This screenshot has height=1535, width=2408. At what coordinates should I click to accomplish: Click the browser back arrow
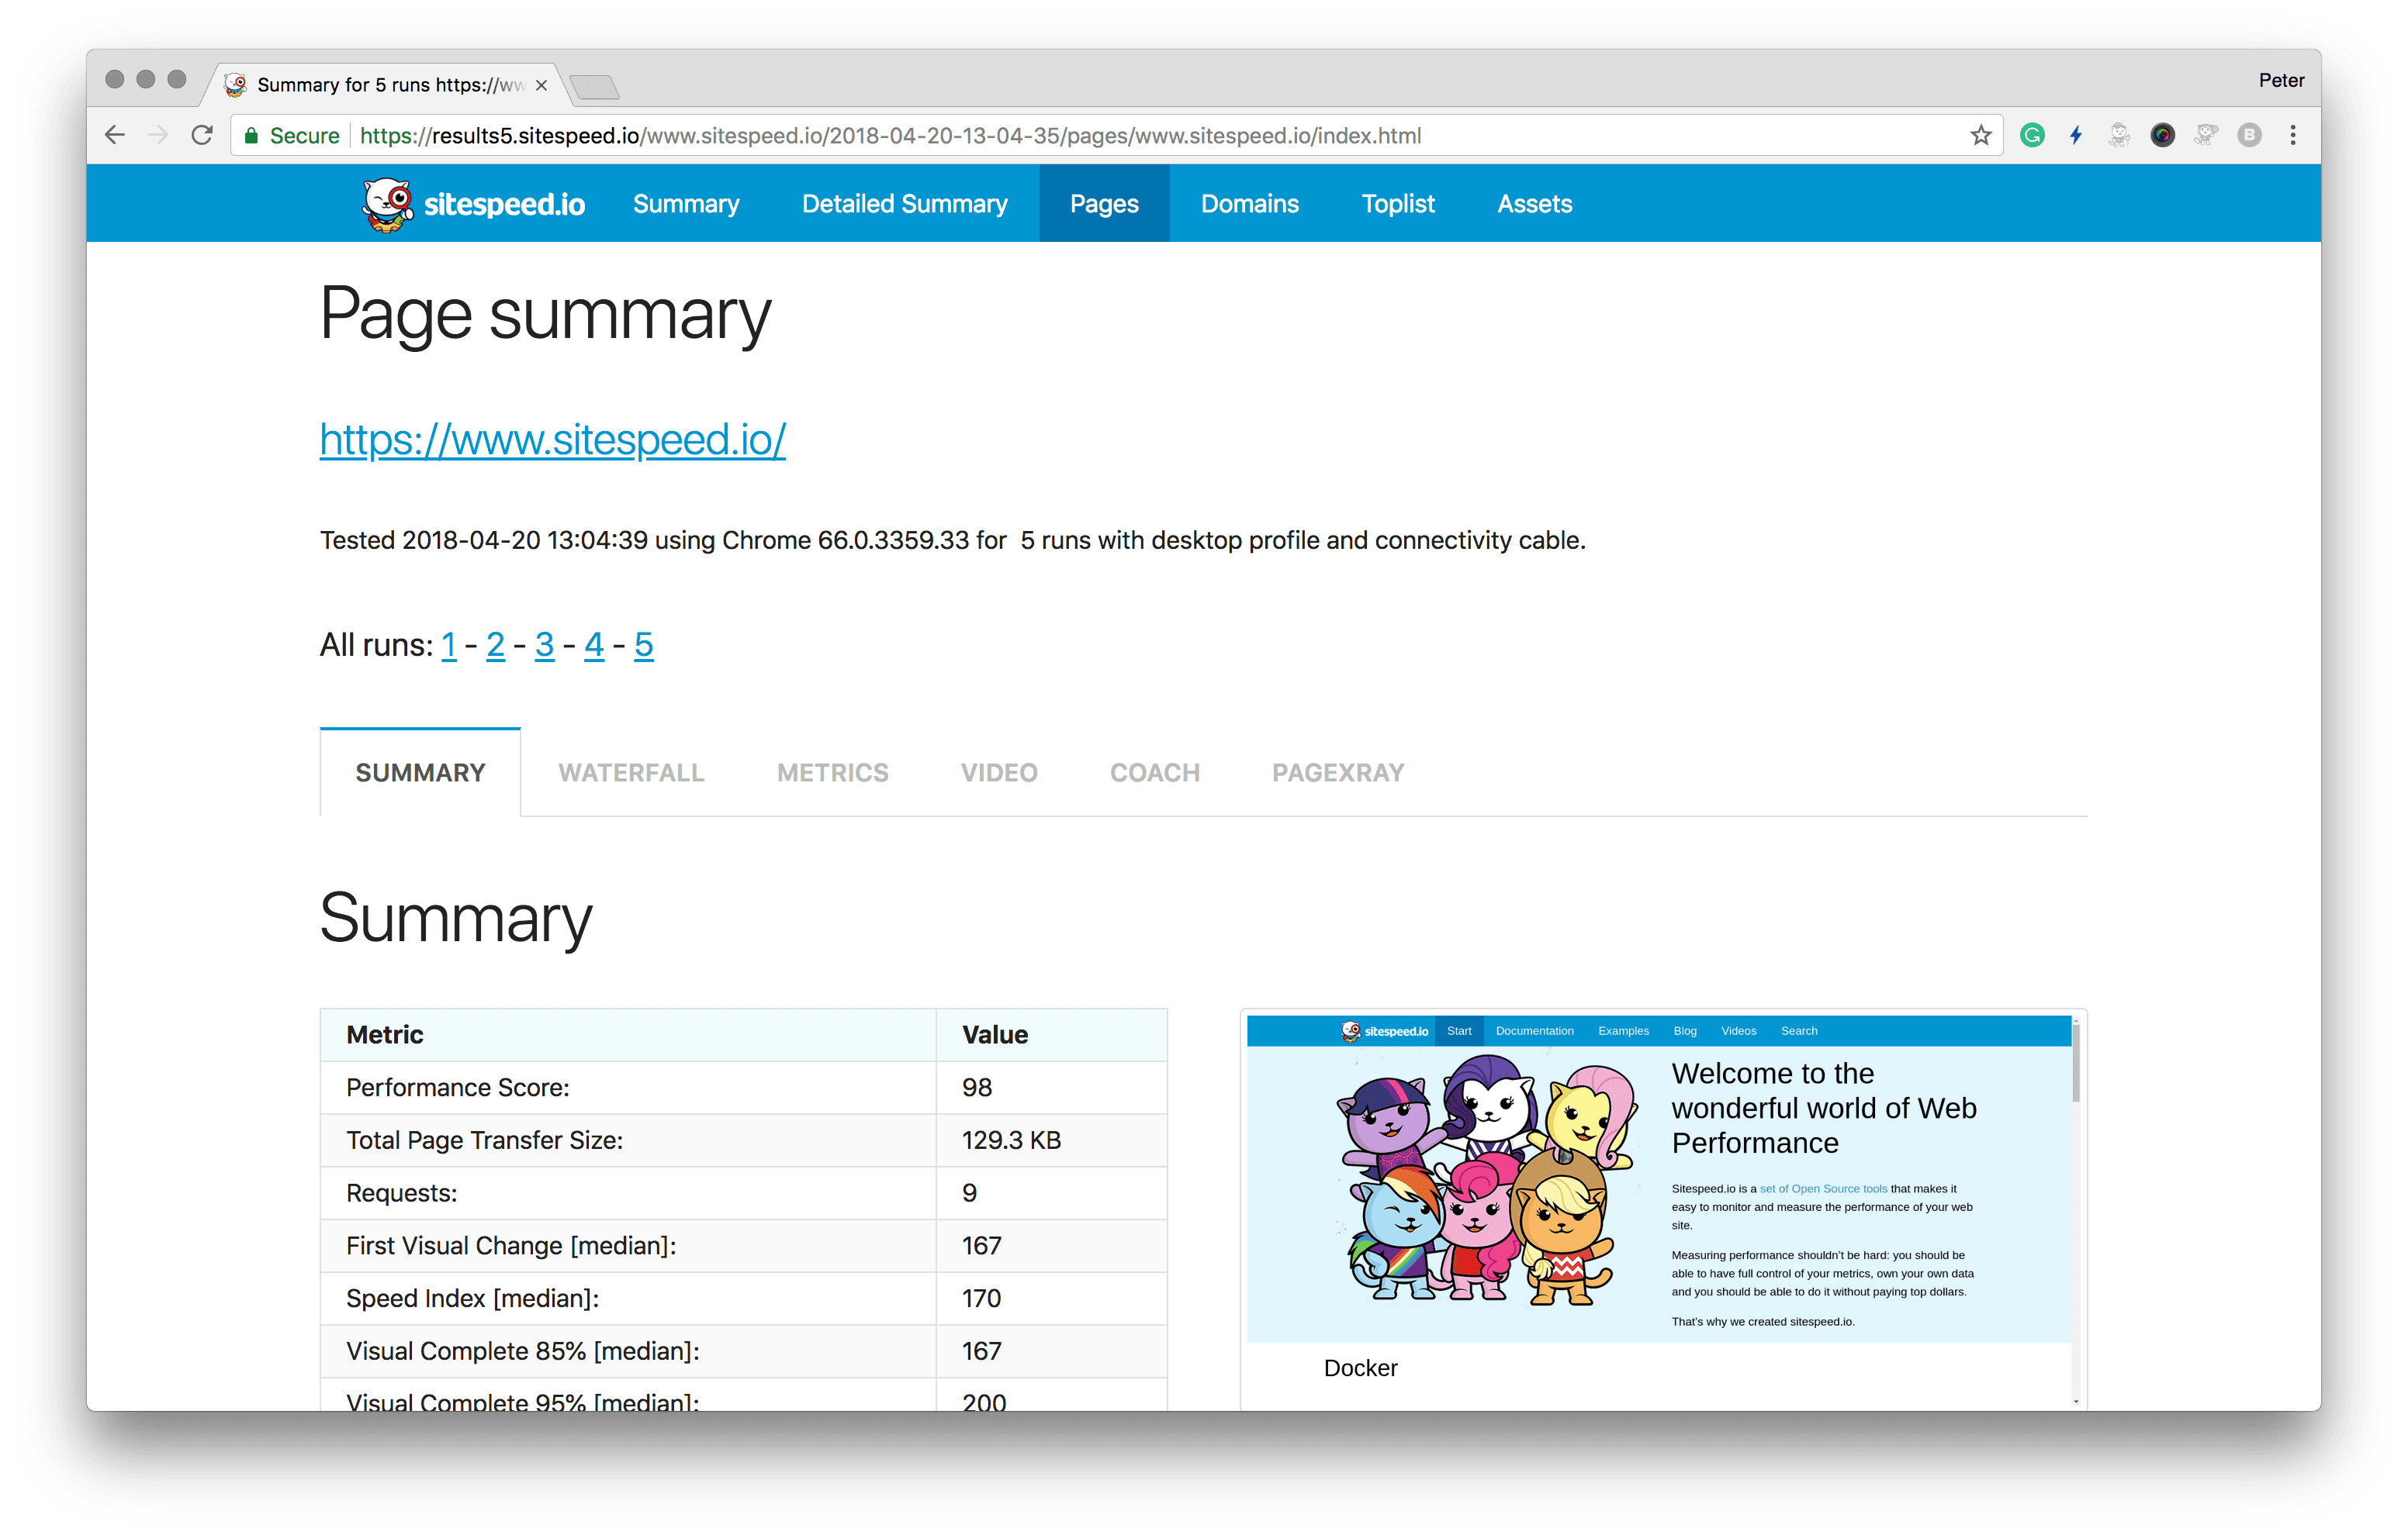115,135
